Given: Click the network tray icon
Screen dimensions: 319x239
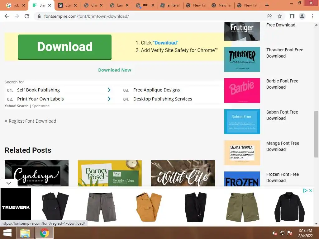Looking at the screenshot, I should pos(282,233).
